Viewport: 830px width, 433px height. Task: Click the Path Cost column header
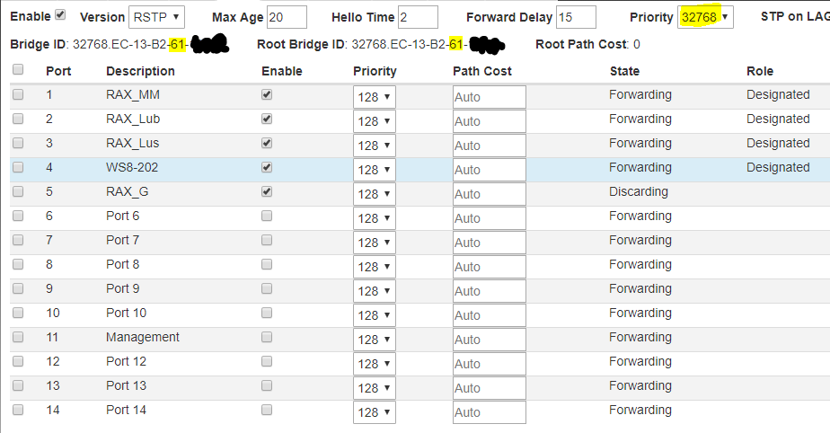[482, 71]
